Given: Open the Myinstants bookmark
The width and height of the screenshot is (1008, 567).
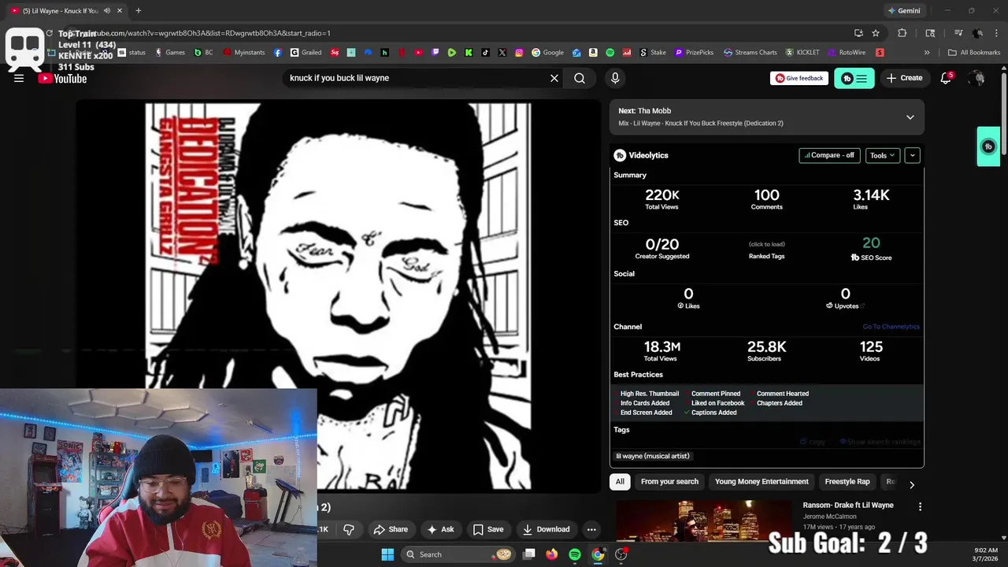Looking at the screenshot, I should pos(244,53).
